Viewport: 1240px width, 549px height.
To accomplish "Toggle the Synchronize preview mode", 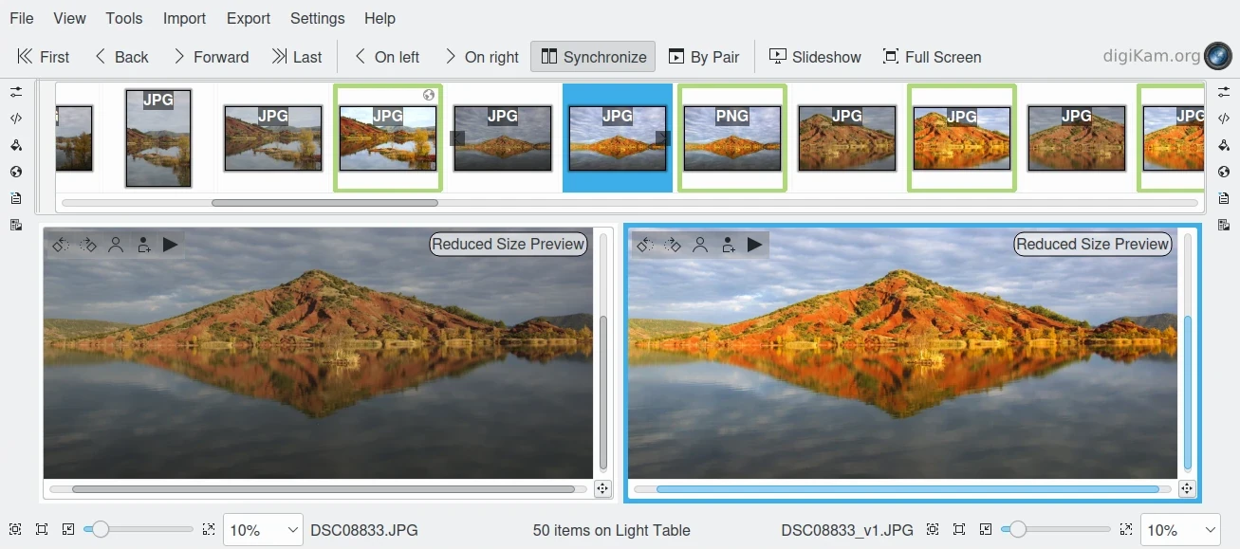I will coord(594,57).
